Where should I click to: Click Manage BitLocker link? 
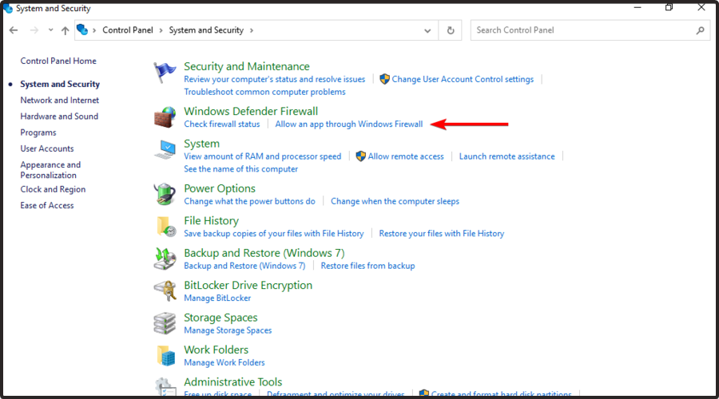(x=217, y=298)
